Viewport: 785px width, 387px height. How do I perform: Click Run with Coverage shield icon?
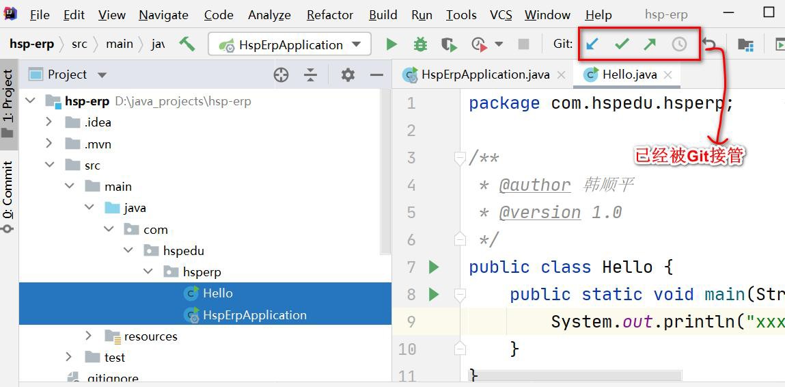click(449, 44)
